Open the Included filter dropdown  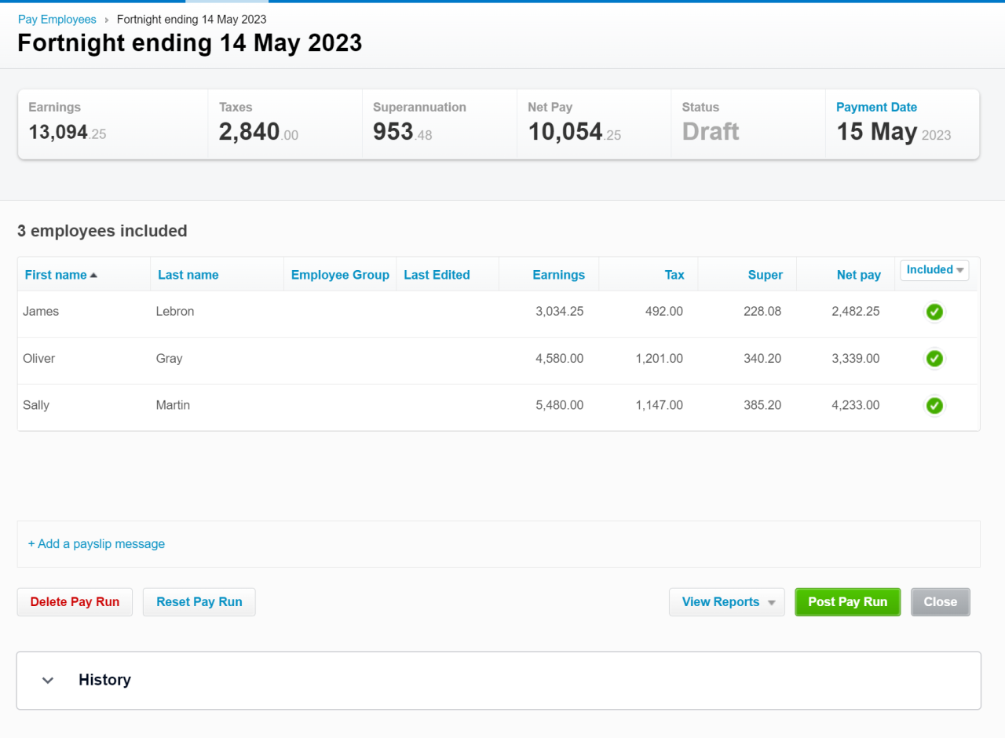pyautogui.click(x=934, y=269)
